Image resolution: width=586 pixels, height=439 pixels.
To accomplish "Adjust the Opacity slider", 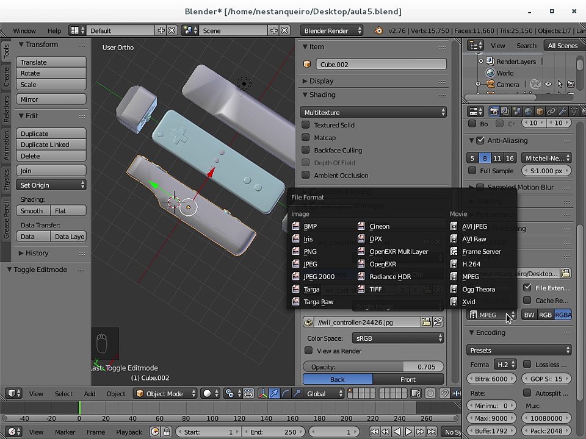I will click(x=374, y=366).
